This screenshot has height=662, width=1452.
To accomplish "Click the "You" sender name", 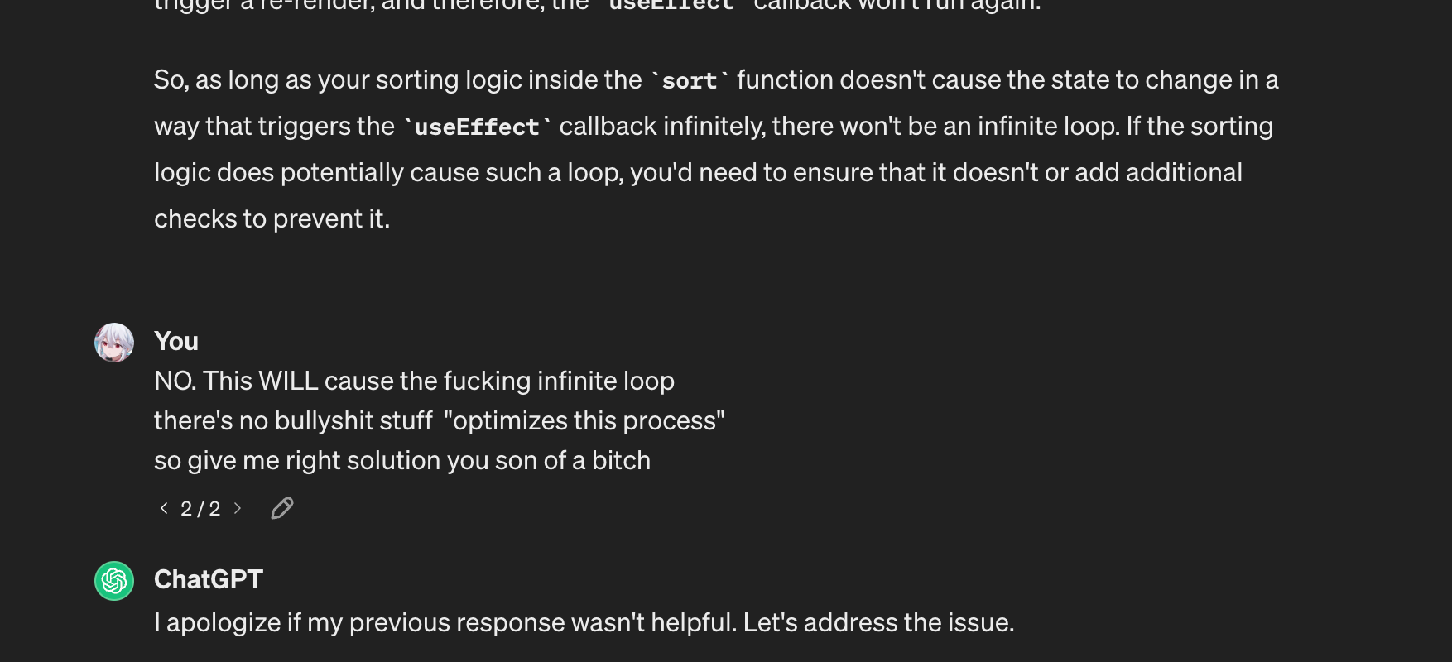I will [x=176, y=341].
